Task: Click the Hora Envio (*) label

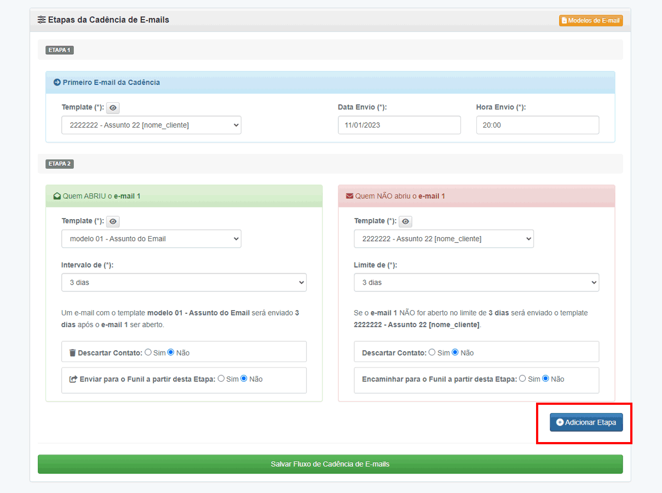Action: pos(501,107)
